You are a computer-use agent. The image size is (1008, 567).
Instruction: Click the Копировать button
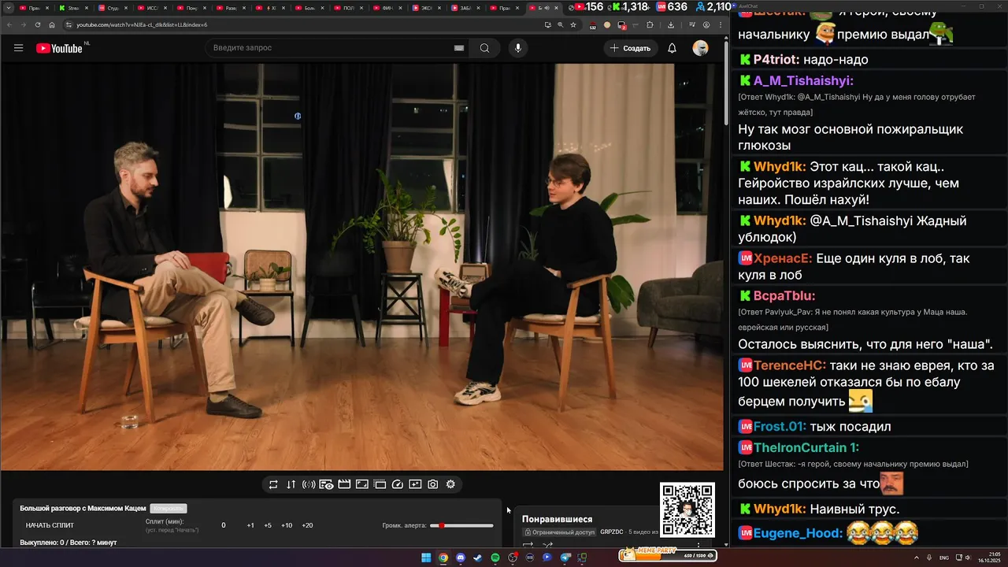click(169, 509)
